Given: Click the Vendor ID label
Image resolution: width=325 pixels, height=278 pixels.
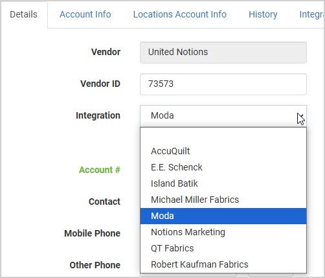Looking at the screenshot, I should coord(100,84).
